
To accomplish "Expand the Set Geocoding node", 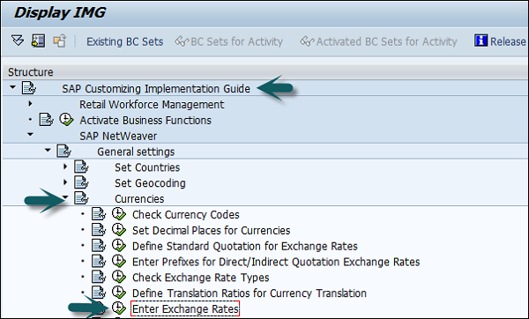I will point(65,182).
